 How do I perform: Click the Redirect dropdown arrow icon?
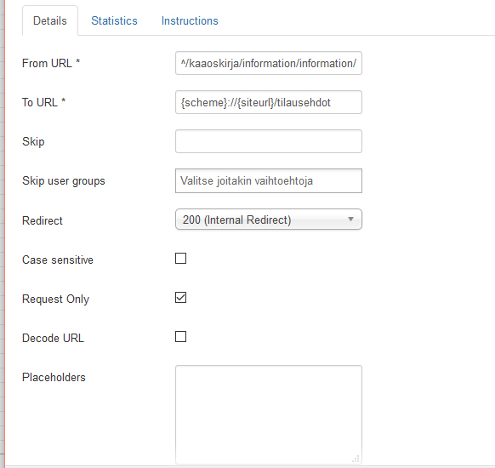350,220
